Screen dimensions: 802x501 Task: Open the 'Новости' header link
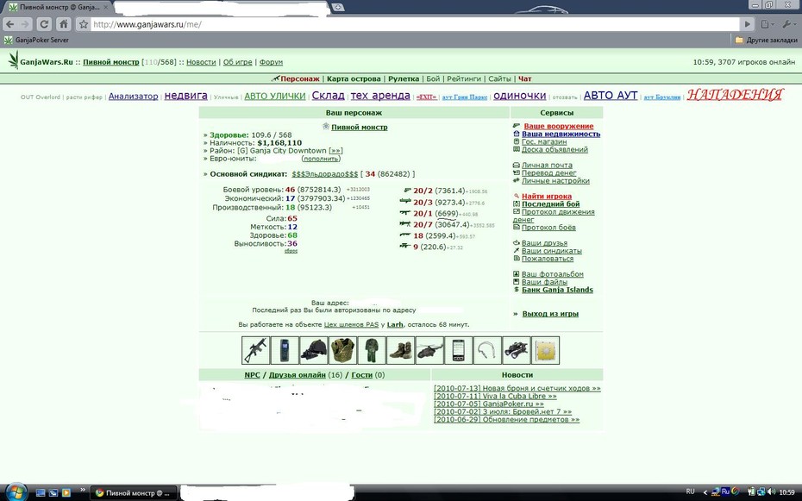(201, 62)
